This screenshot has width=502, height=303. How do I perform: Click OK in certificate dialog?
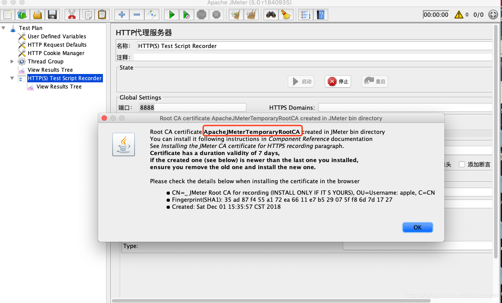tap(418, 227)
